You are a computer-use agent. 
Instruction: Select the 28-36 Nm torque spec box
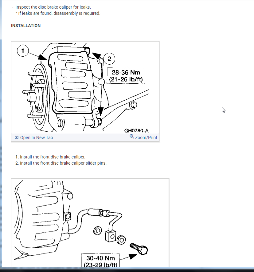point(126,76)
